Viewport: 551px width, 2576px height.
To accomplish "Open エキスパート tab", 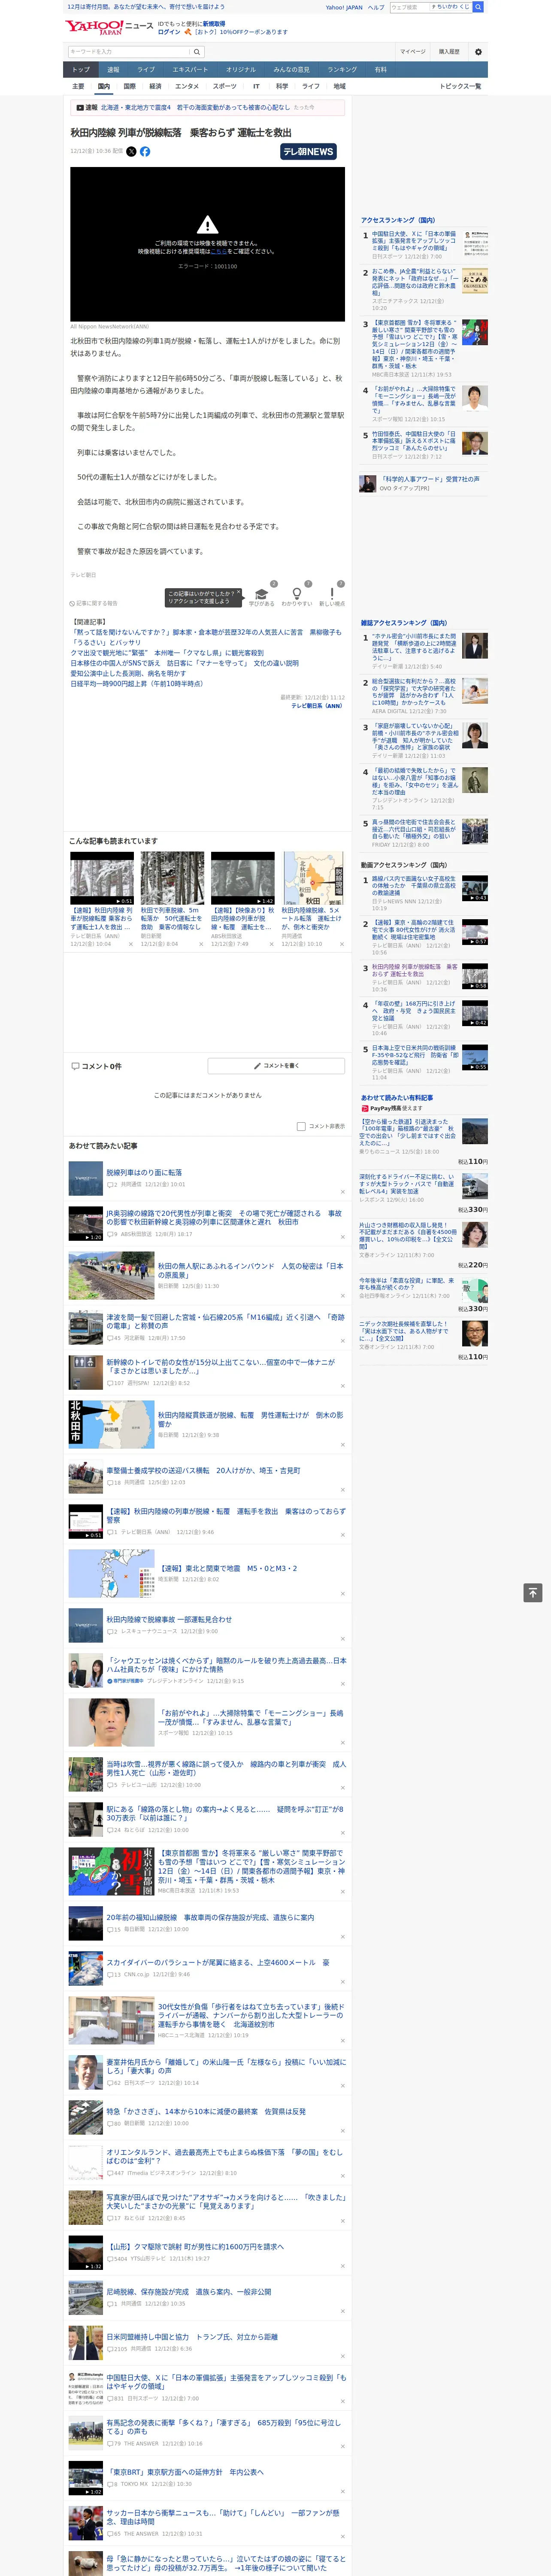I will pos(190,70).
